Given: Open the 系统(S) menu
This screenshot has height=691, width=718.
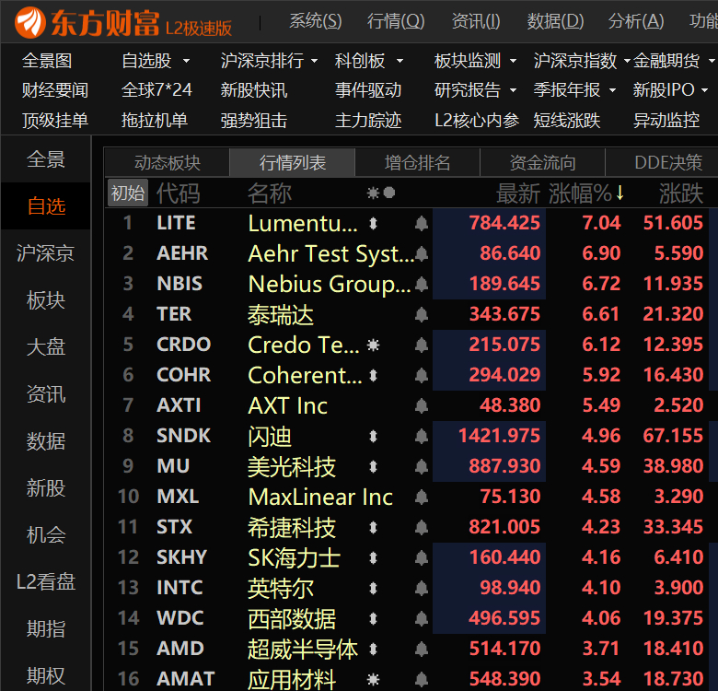Looking at the screenshot, I should 316,21.
